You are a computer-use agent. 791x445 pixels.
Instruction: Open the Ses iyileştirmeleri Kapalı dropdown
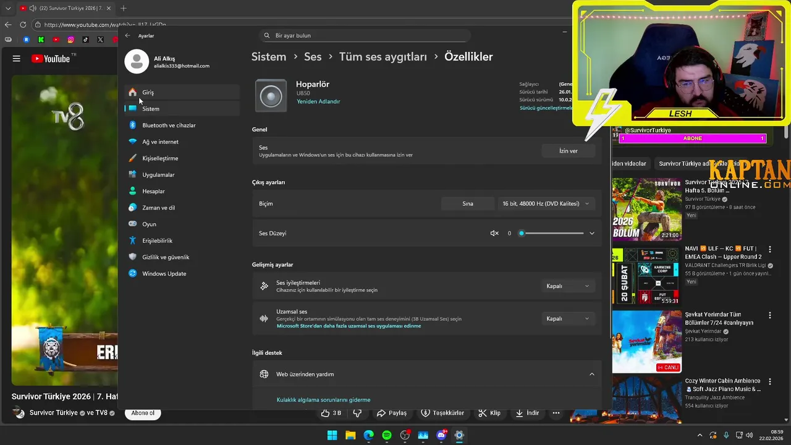(x=569, y=286)
